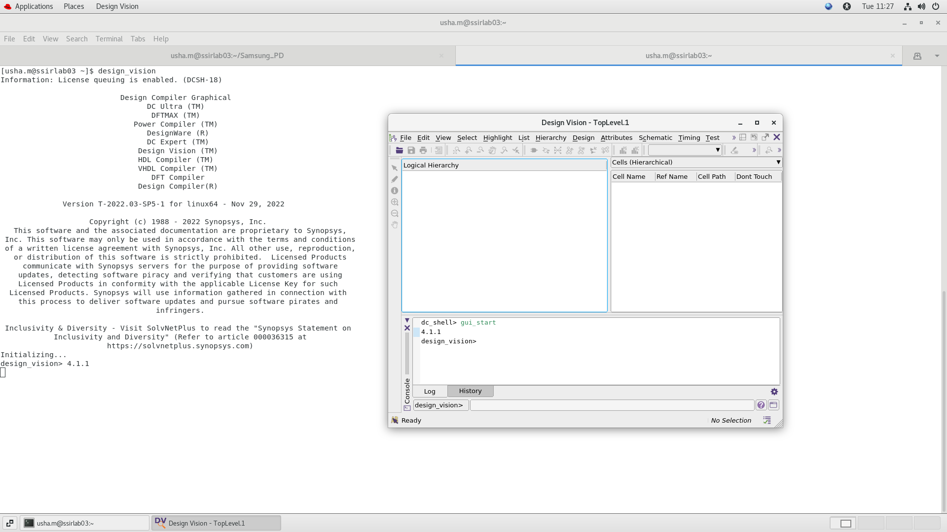Screen dimensions: 947x532
Task: Close the console panel using its X
Action: [x=407, y=328]
